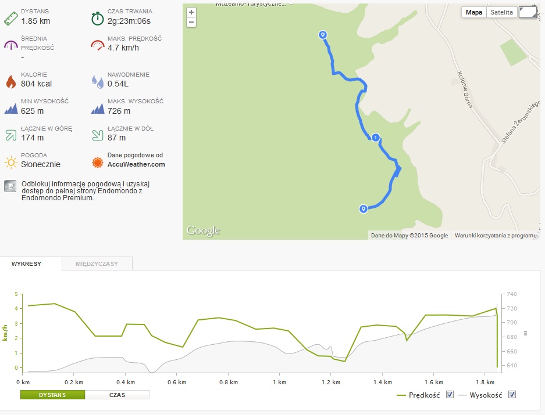
Task: Toggle fullscreen map view button
Action: point(528,12)
